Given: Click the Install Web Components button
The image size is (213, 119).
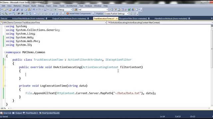Looking at the screenshot, I should (x=79, y=14).
